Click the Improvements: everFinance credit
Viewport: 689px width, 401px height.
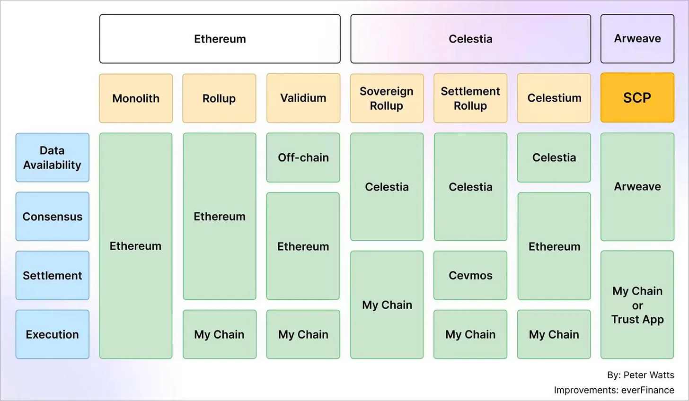614,390
